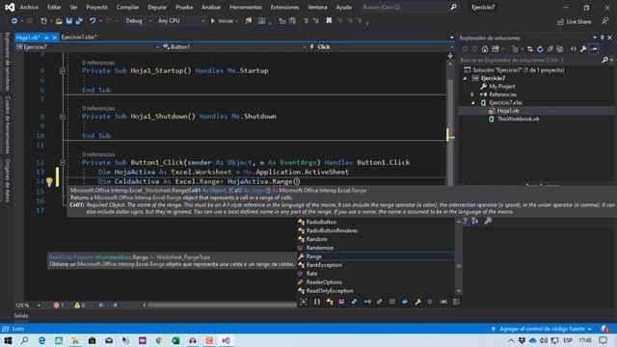Click the search magnifier in Solution Explorer

[x=604, y=60]
